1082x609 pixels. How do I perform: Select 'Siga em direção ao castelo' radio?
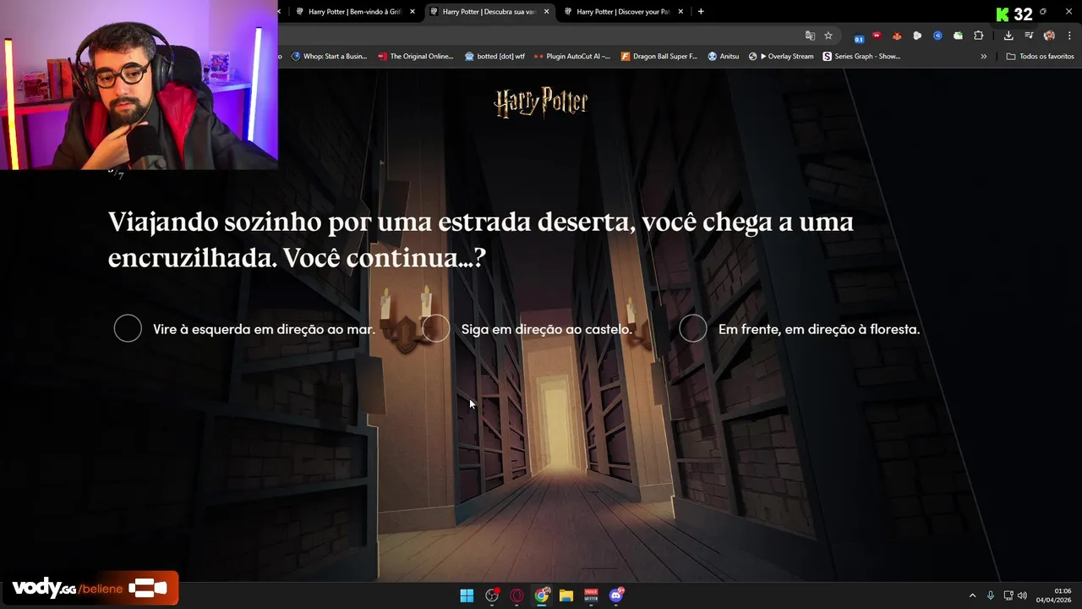tap(436, 329)
